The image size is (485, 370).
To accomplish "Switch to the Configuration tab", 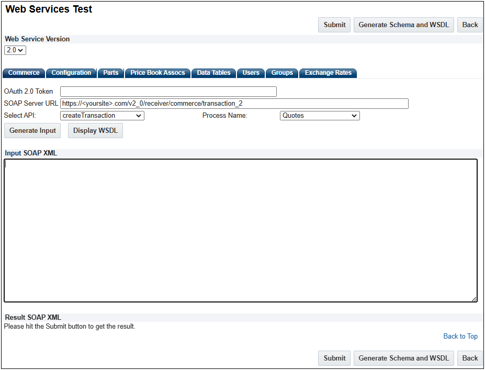I will 71,73.
